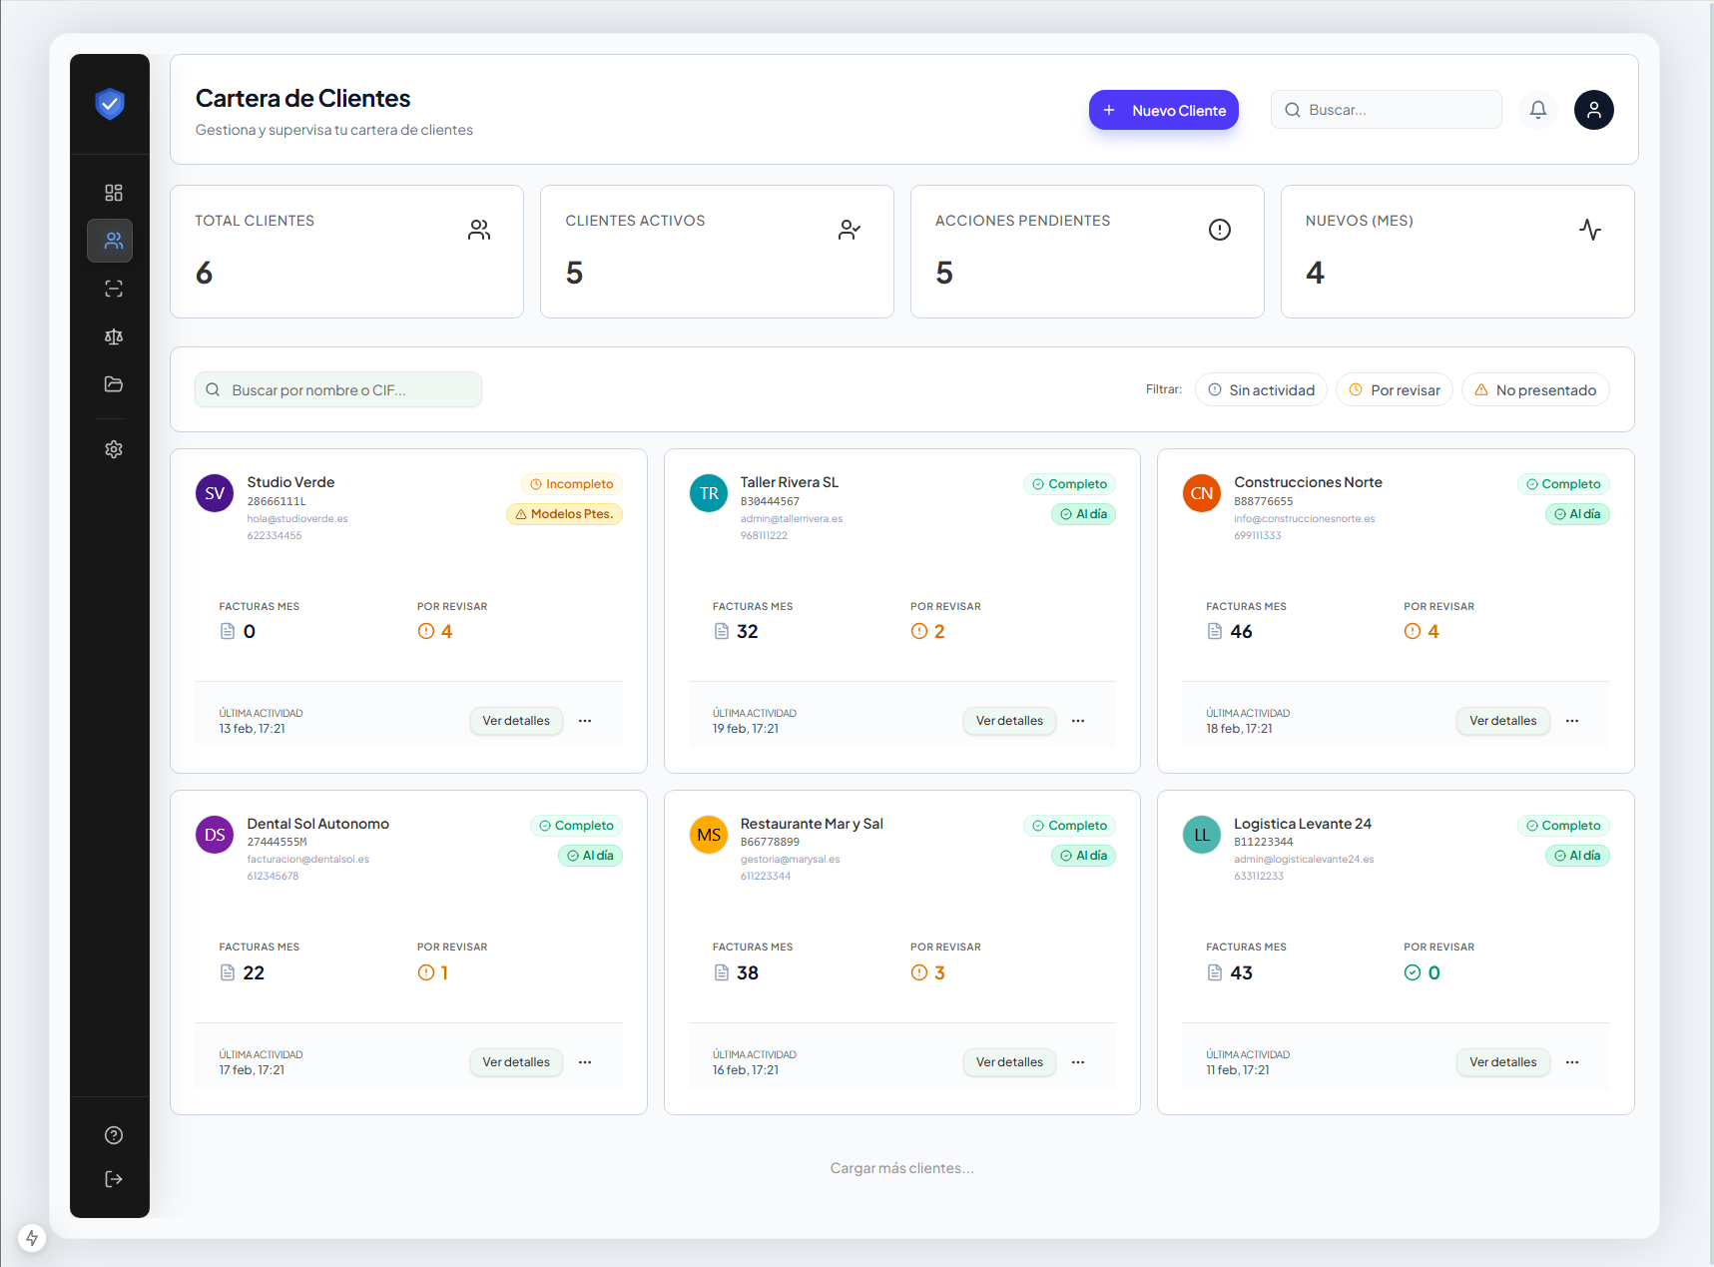Toggle the Por revisar filter

pos(1394,390)
